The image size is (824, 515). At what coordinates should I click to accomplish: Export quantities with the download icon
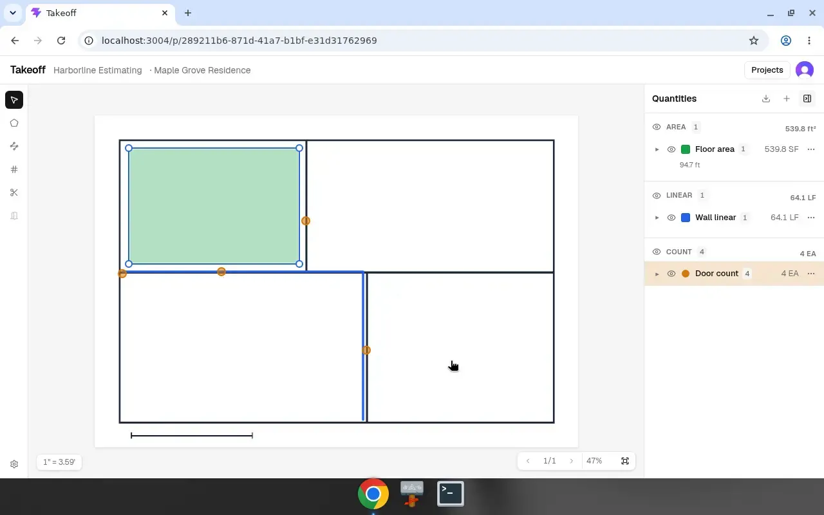tap(766, 98)
